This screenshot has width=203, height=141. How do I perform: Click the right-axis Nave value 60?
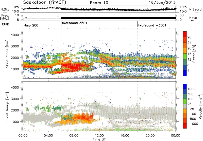point(182,15)
